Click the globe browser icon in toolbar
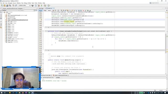 pyautogui.click(x=33, y=5)
